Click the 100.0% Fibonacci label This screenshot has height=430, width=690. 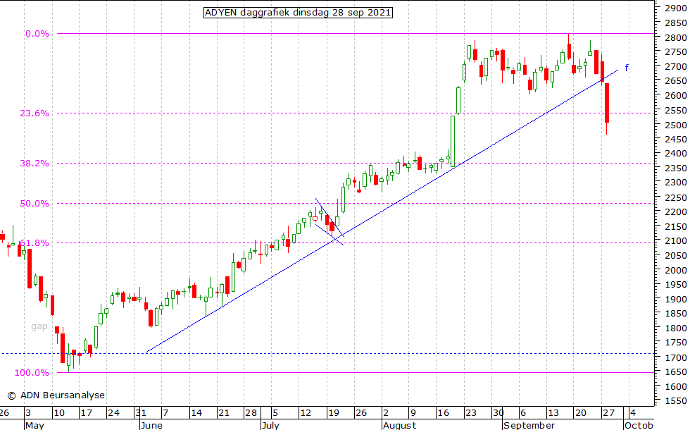click(x=32, y=373)
